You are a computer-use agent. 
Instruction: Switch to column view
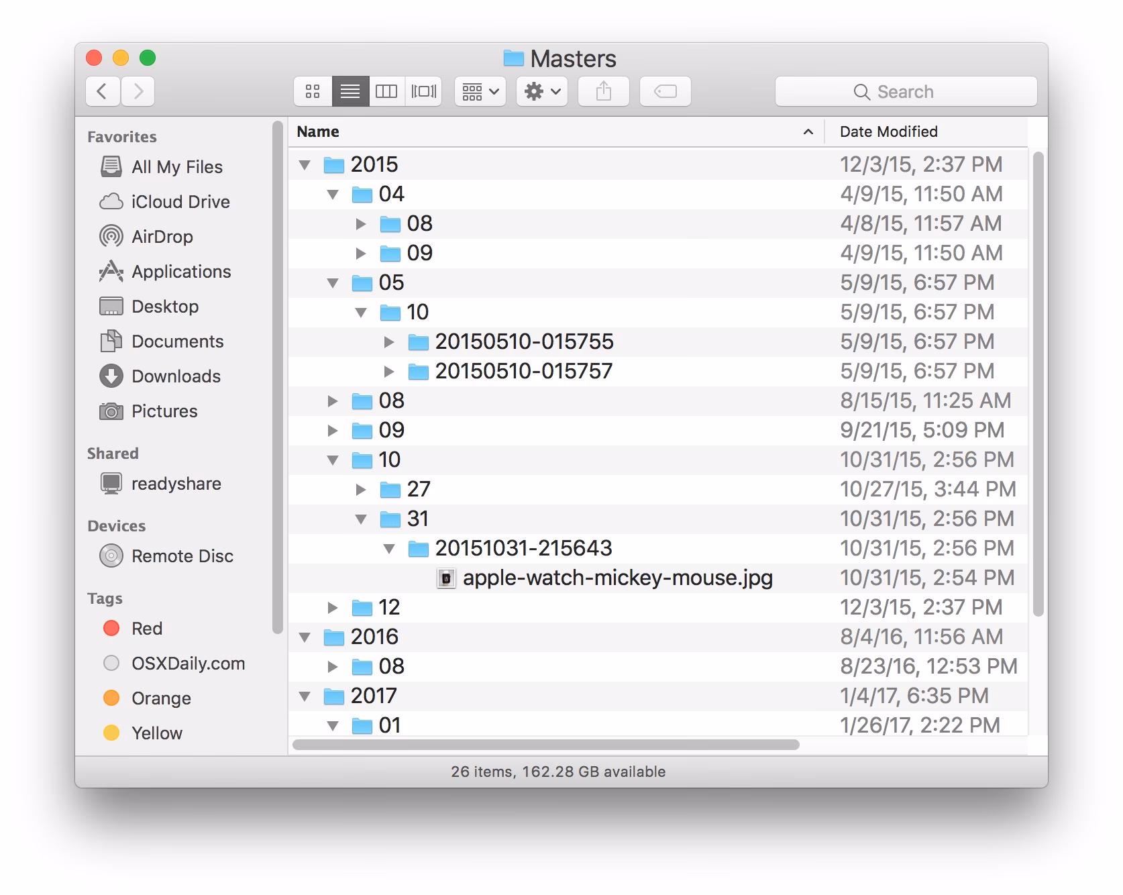(387, 91)
